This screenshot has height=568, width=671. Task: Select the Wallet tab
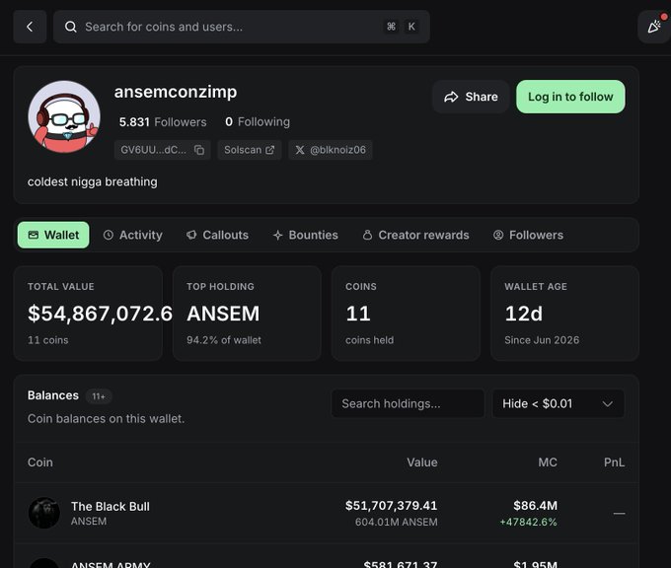tap(53, 235)
